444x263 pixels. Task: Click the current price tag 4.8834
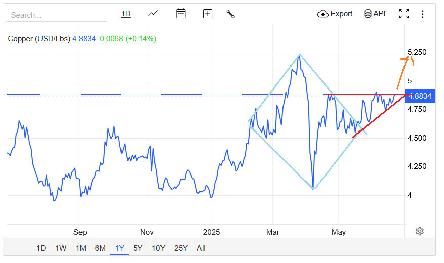tap(420, 96)
